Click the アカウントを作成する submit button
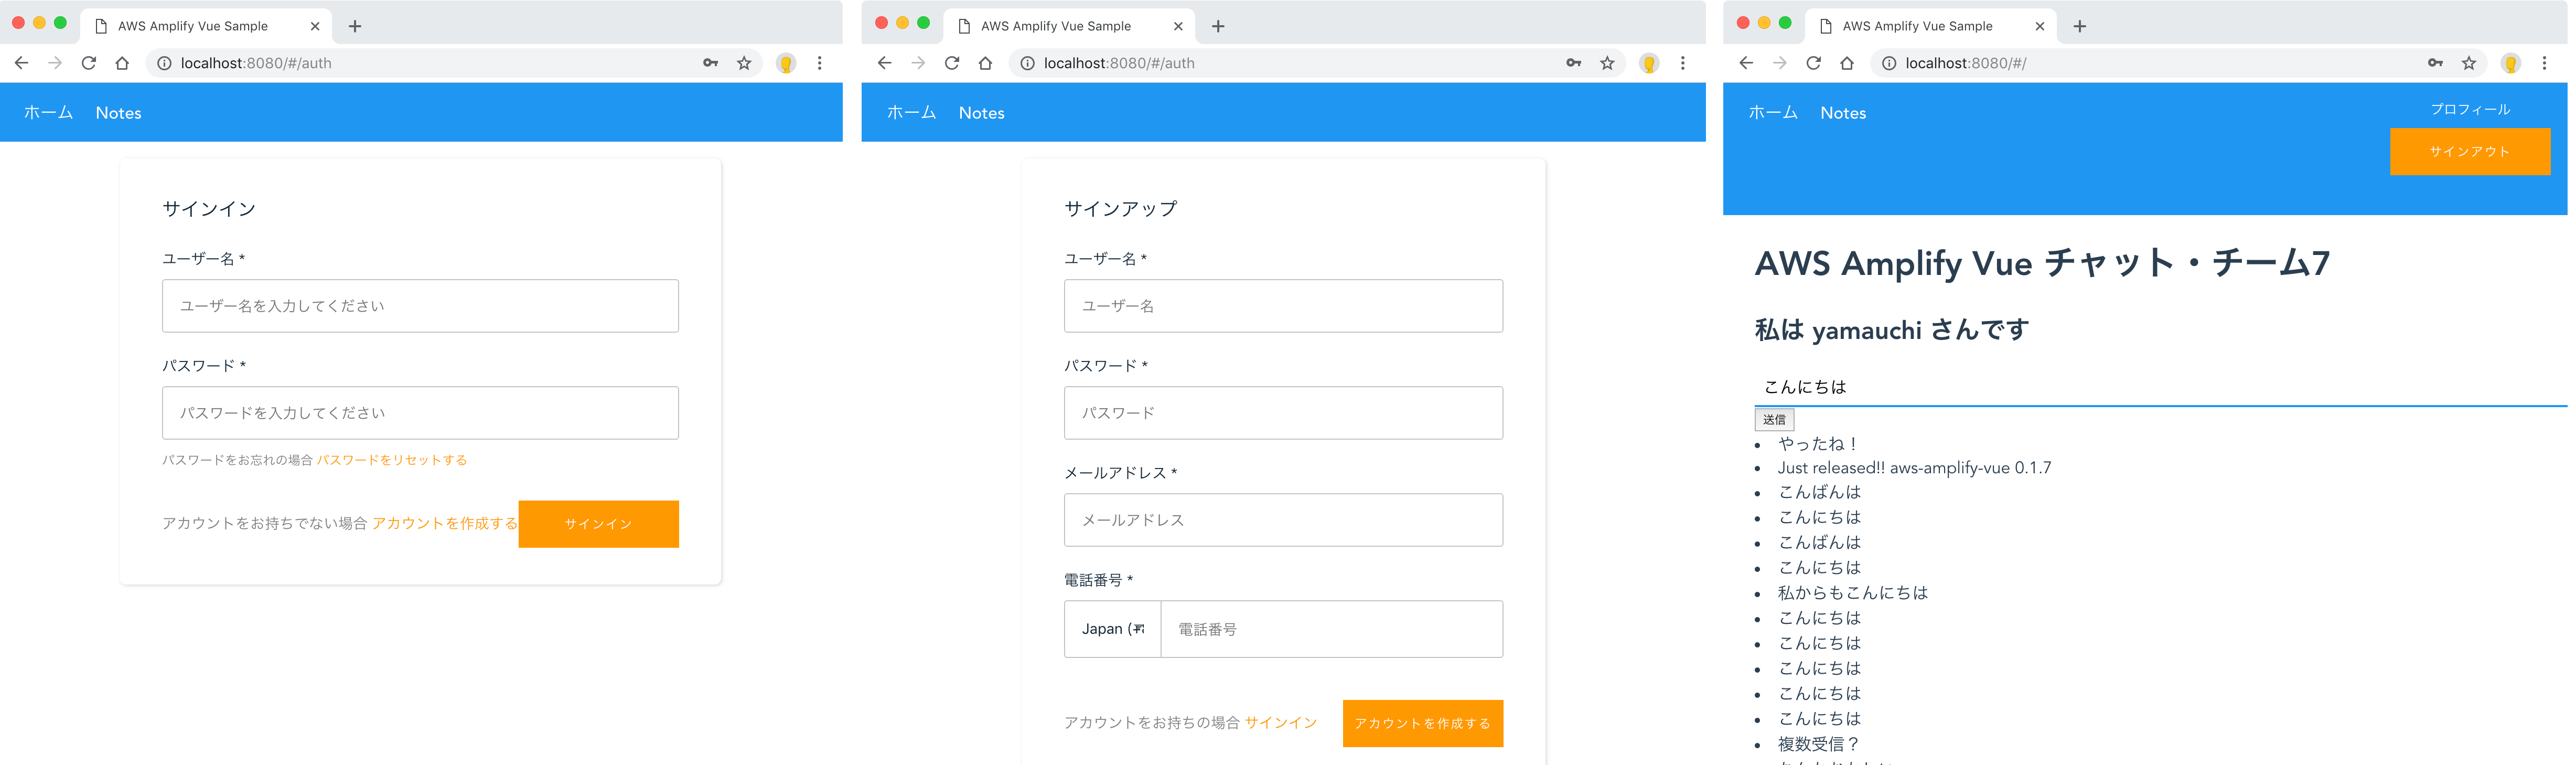This screenshot has height=765, width=2576. coord(1422,723)
